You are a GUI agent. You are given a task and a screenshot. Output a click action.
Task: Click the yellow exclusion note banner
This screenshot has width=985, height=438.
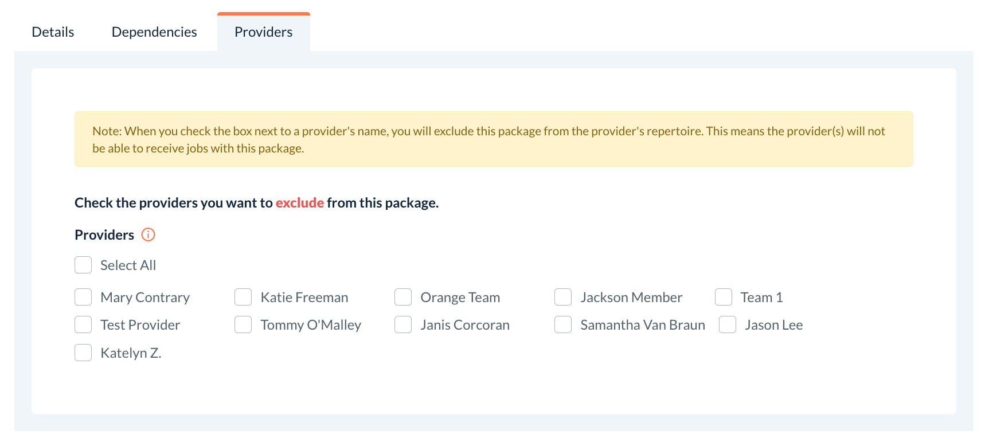point(493,139)
